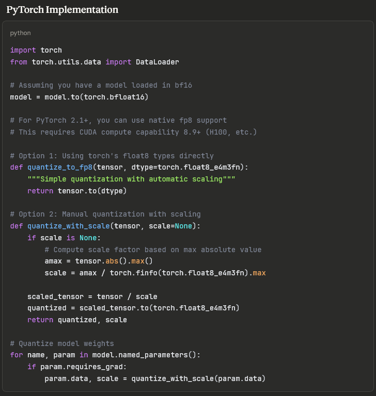Click line 'if scale is None:'
Screen dimensions: 376x396
point(64,238)
